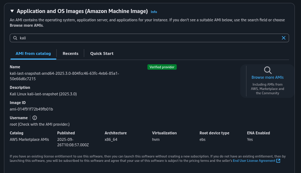Collapse the Application and OS Images section
This screenshot has width=301, height=173.
click(x=12, y=11)
